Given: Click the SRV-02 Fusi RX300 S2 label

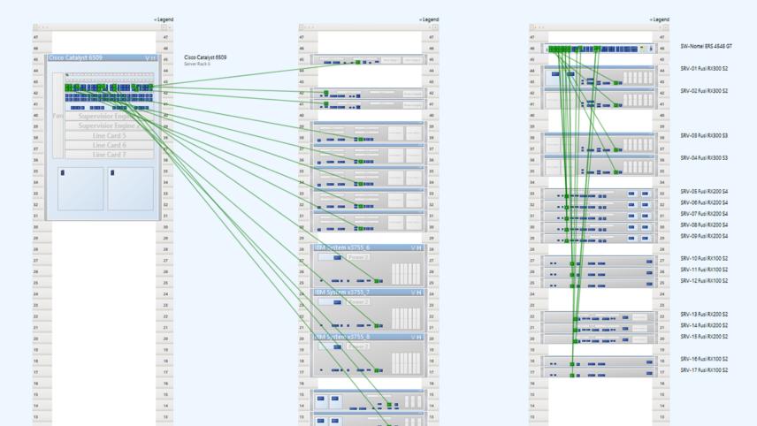Looking at the screenshot, I should point(704,91).
